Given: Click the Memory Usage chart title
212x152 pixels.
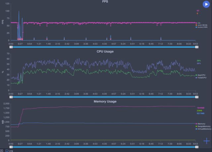Looking at the screenshot, I should point(105,101).
